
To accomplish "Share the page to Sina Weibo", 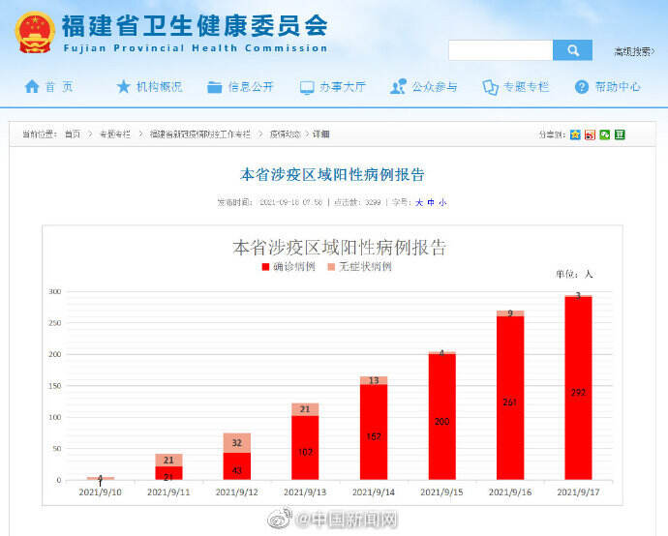I will (590, 134).
